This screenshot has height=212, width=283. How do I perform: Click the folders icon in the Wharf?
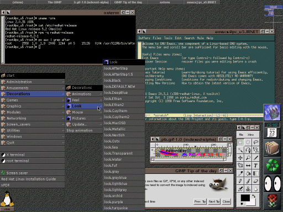tap(272, 148)
